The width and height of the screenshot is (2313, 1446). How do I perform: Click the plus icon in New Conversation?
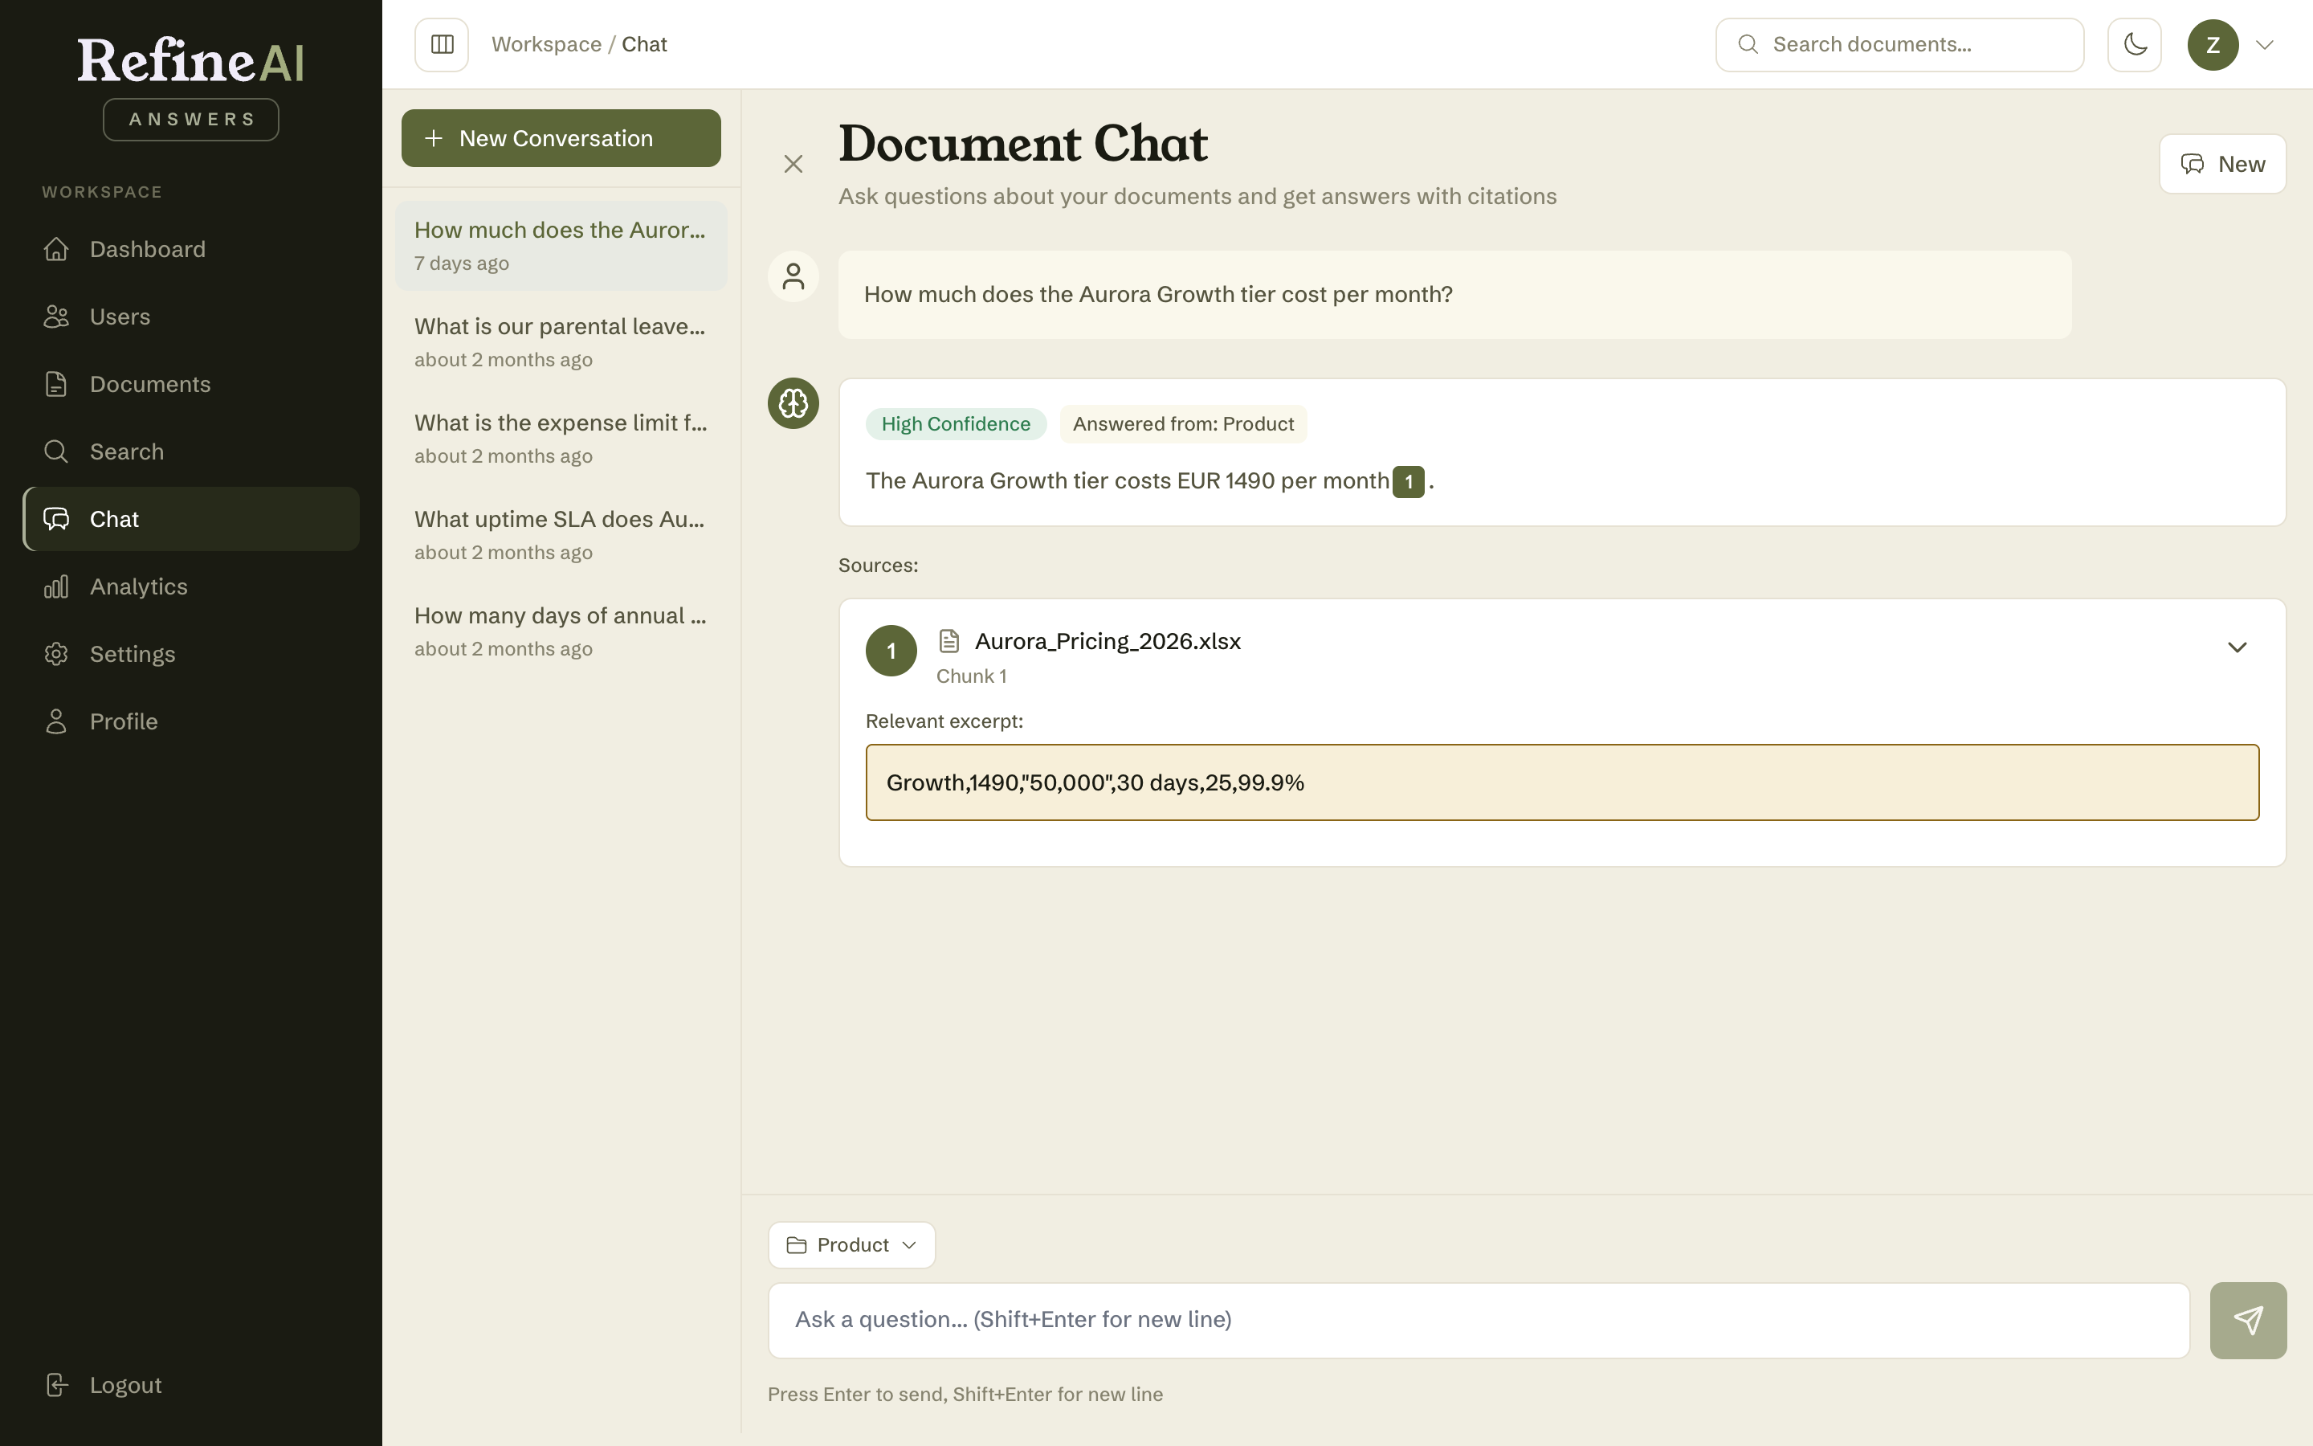[433, 137]
